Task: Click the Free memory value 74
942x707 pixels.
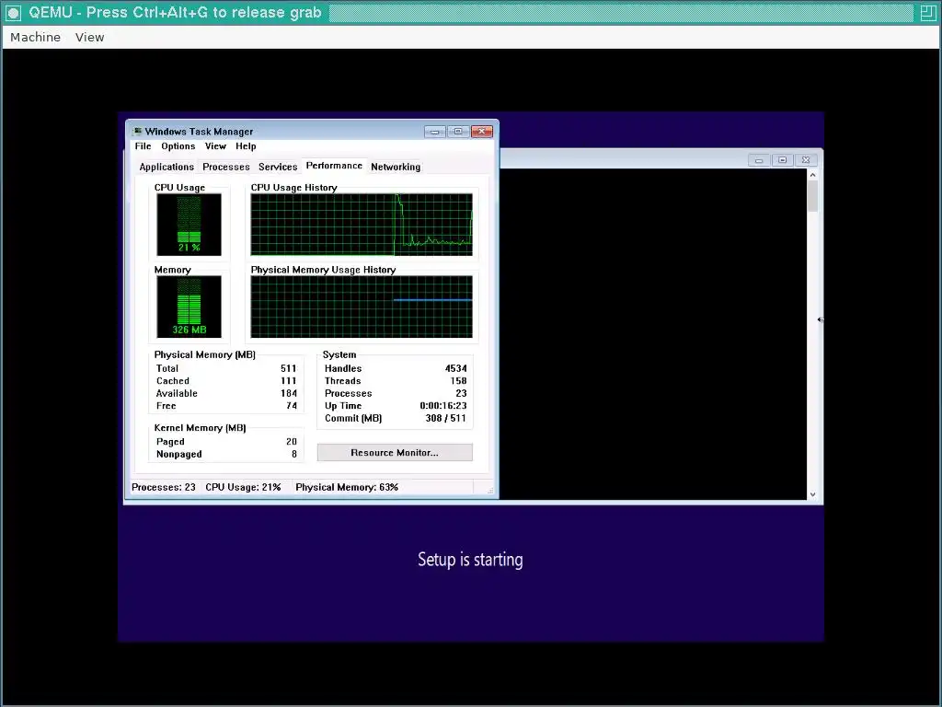Action: pos(292,406)
